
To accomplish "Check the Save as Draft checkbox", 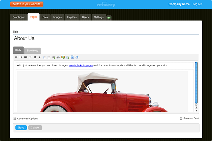I will pos(181,119).
